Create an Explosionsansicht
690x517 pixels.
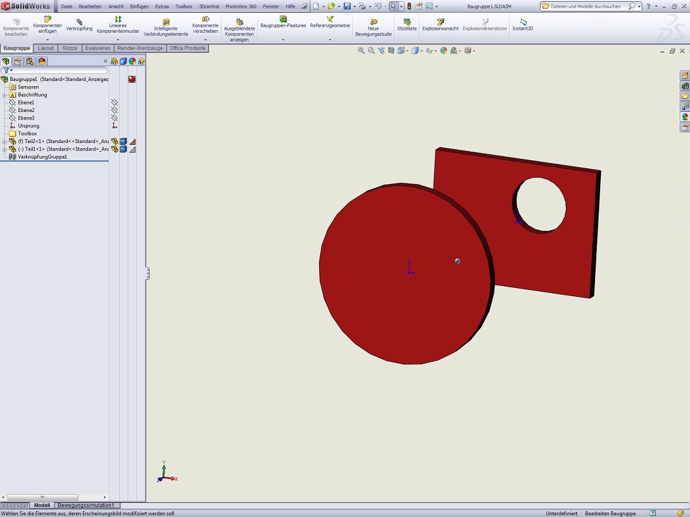(x=440, y=25)
